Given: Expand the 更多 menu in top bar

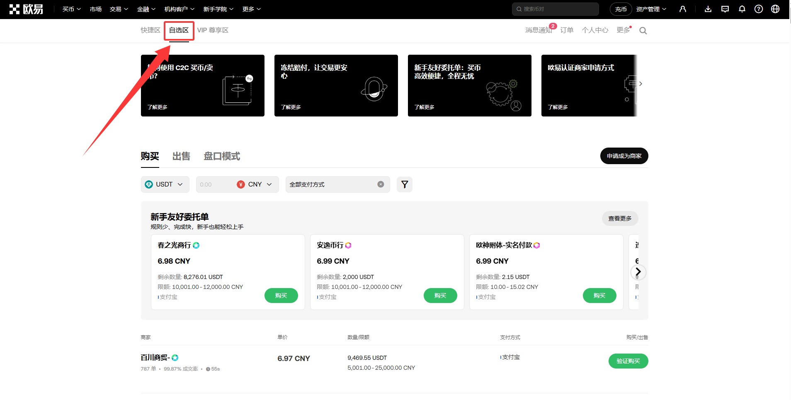Looking at the screenshot, I should (252, 9).
